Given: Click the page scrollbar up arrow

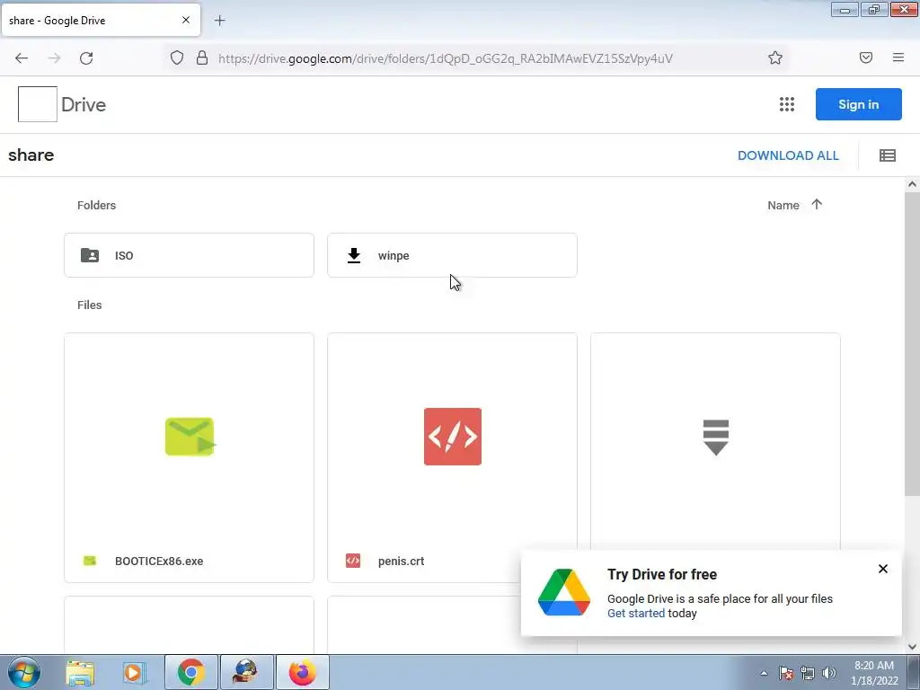Looking at the screenshot, I should (912, 184).
